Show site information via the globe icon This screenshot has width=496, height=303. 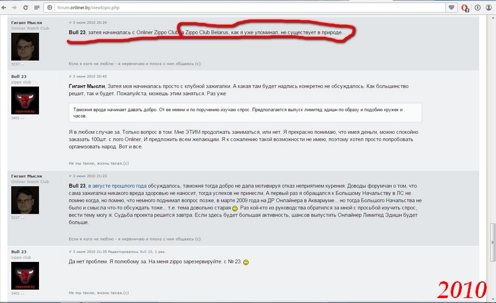point(50,7)
